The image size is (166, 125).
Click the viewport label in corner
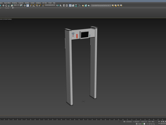click(x=6, y=19)
